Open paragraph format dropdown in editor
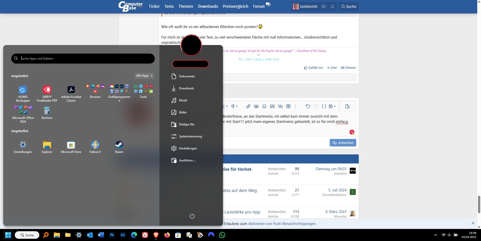The width and height of the screenshot is (481, 241). point(234,106)
